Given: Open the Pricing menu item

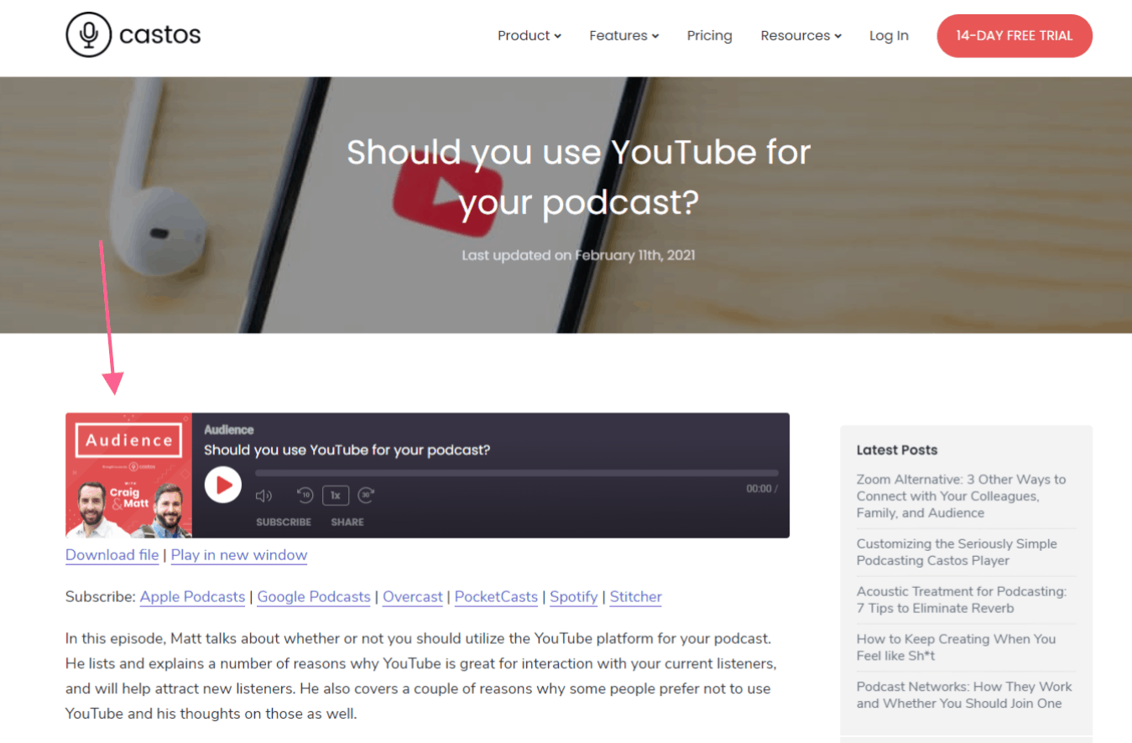Looking at the screenshot, I should click(710, 35).
